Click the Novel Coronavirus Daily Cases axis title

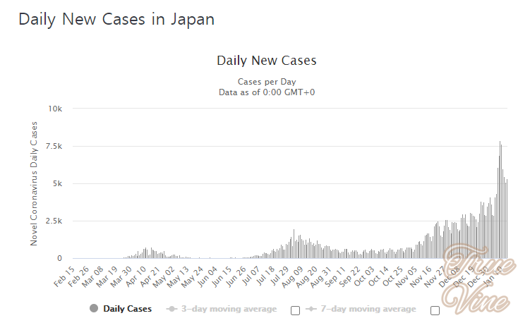34,183
